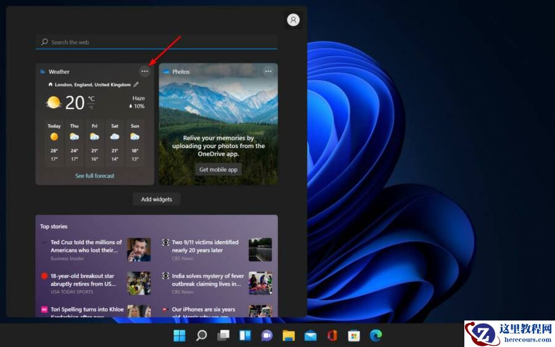The height and width of the screenshot is (347, 555).
Task: Click the search magnifier icon in widgets search bar
Action: [44, 42]
